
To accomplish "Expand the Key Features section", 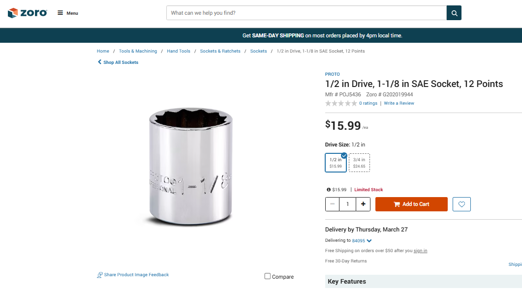I will pos(347,282).
